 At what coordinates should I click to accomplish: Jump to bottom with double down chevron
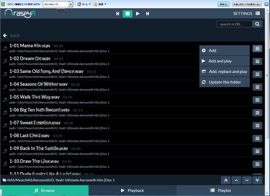click(x=257, y=180)
